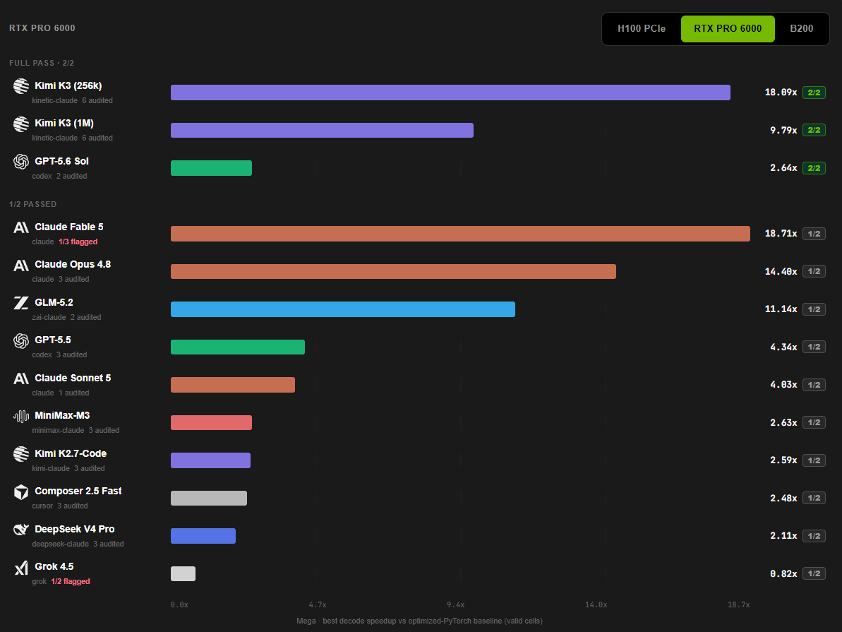Click the MiniMax-M3 model name
This screenshot has height=632, width=842.
click(62, 415)
